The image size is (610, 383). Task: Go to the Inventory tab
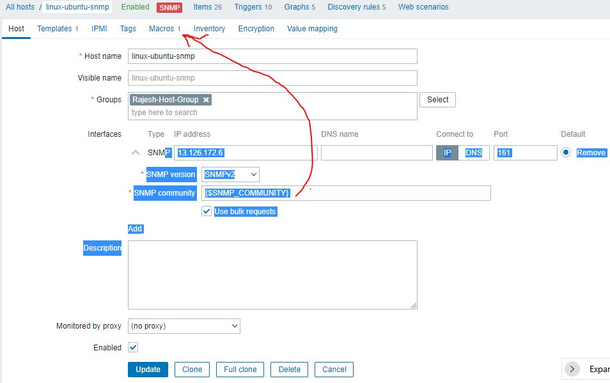pyautogui.click(x=209, y=29)
